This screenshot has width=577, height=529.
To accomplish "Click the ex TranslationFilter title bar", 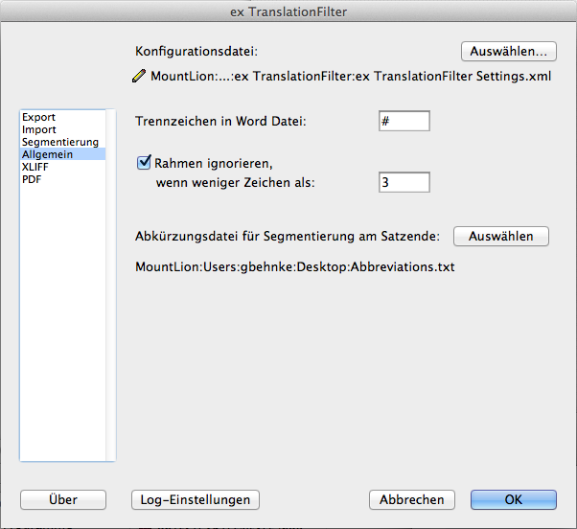I will click(x=288, y=11).
